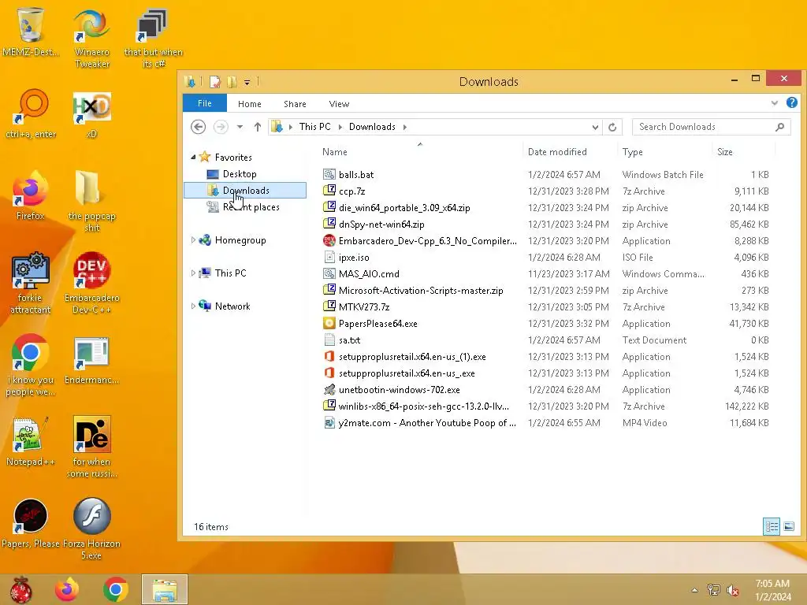The width and height of the screenshot is (807, 605).
Task: Select Desktop in Favorites
Action: coord(240,174)
